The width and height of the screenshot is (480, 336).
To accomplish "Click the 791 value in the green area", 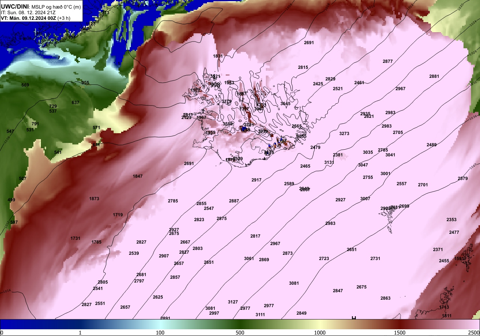I will (x=35, y=124).
